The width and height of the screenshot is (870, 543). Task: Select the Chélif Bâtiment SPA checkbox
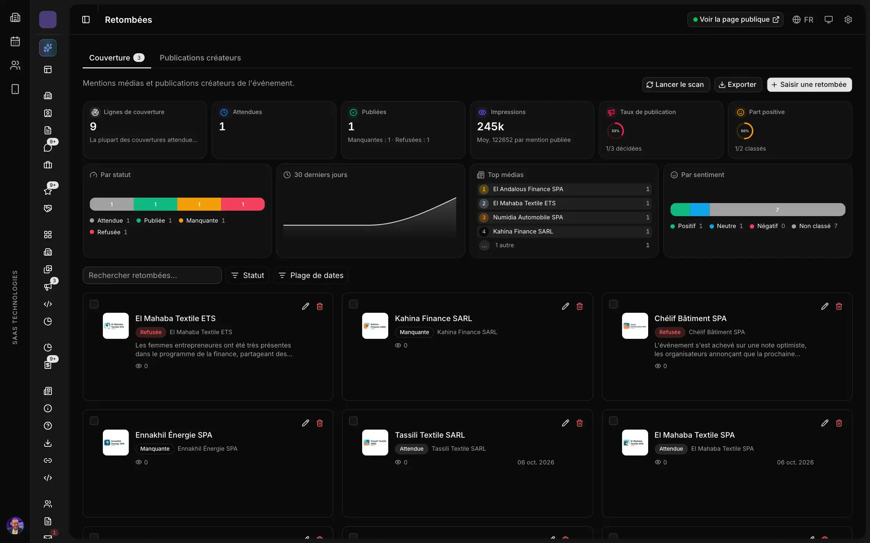pyautogui.click(x=613, y=304)
